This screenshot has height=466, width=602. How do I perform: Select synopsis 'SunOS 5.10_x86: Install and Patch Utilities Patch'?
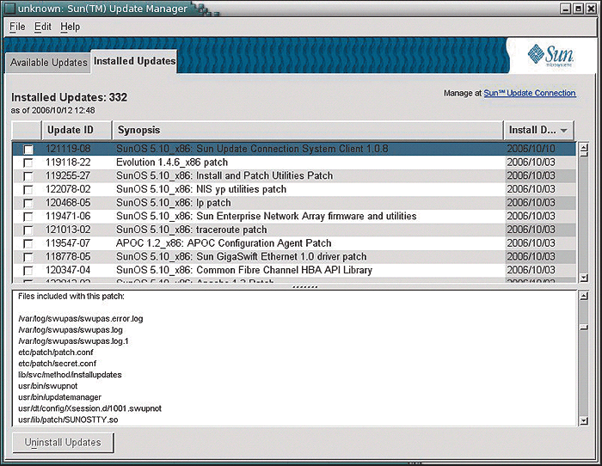point(224,175)
